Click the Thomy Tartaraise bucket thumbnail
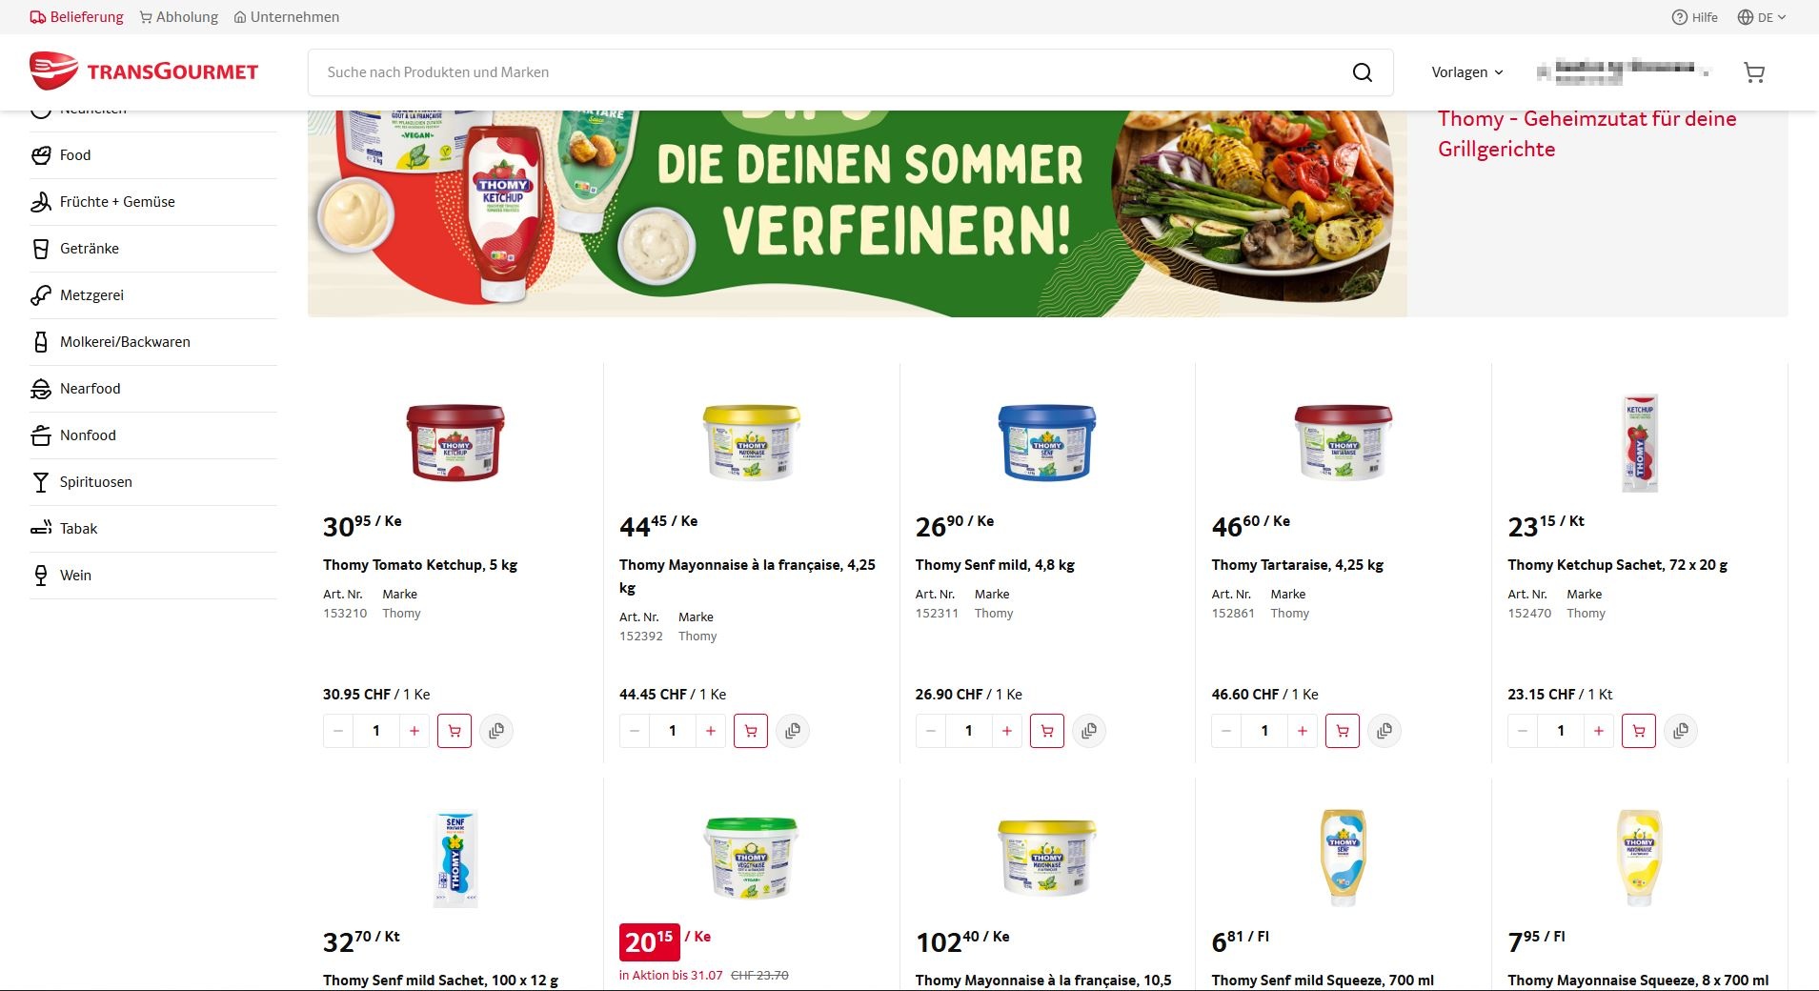This screenshot has height=991, width=1819. (1344, 443)
